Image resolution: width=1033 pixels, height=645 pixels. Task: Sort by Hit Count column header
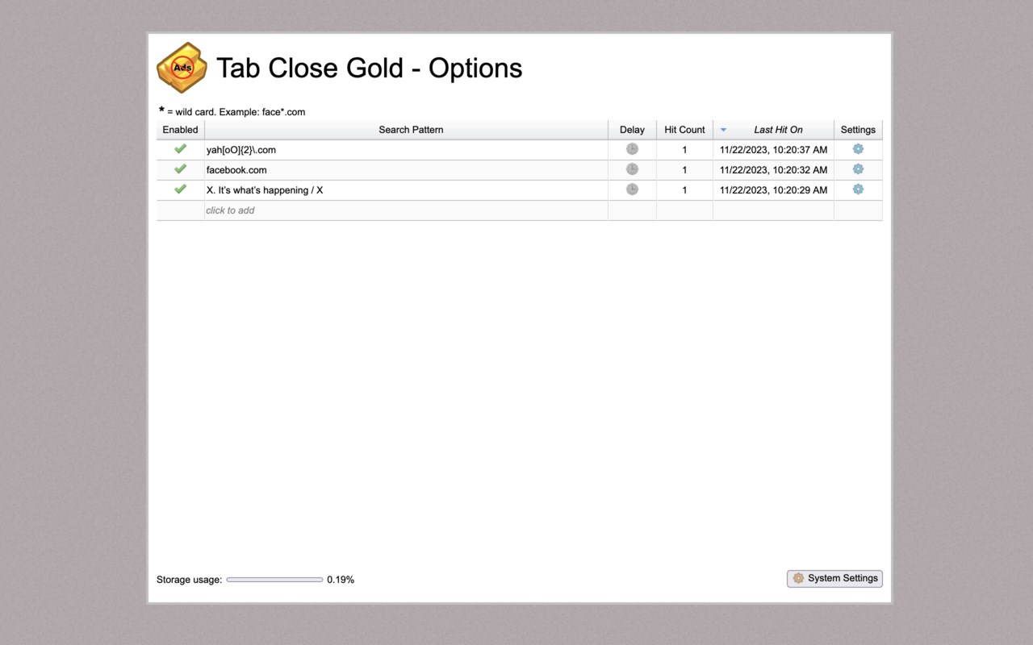(684, 130)
